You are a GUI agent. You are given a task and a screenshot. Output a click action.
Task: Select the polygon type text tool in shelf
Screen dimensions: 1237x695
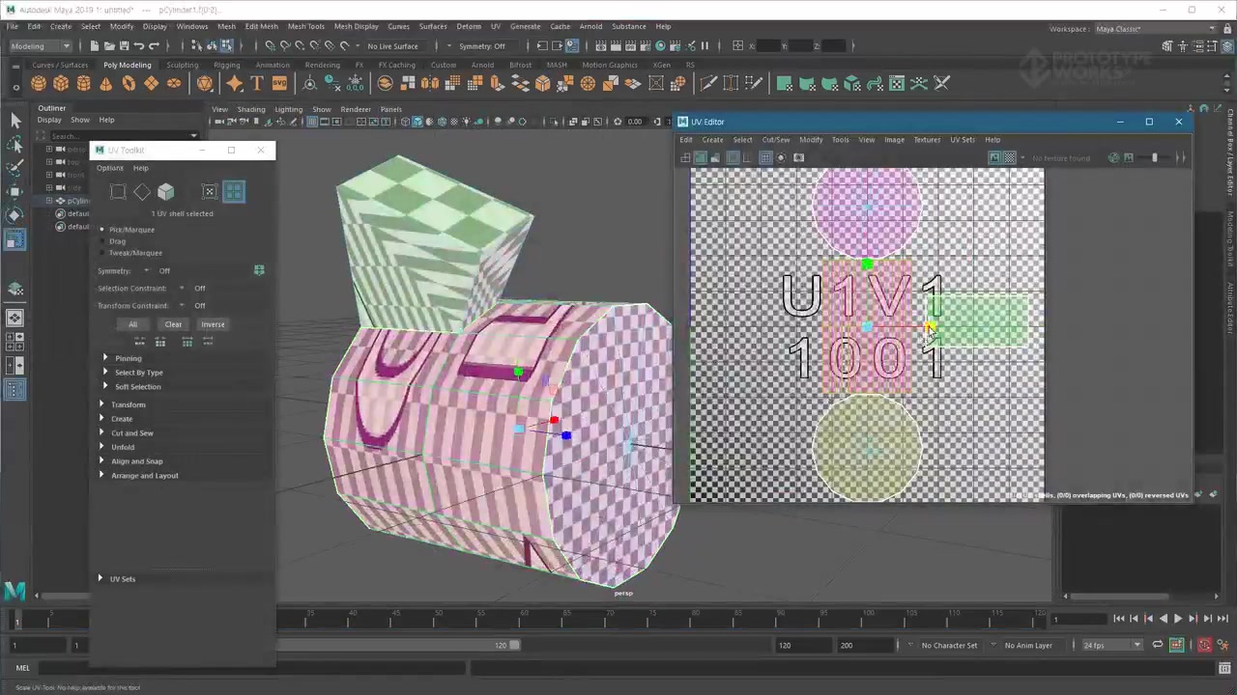point(256,84)
